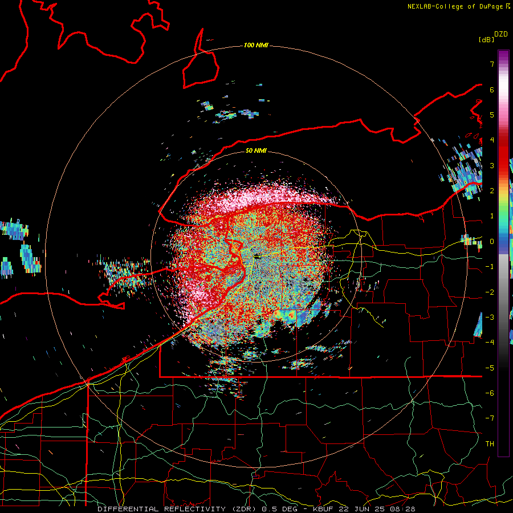Click the -7 value on color scale

490,418
